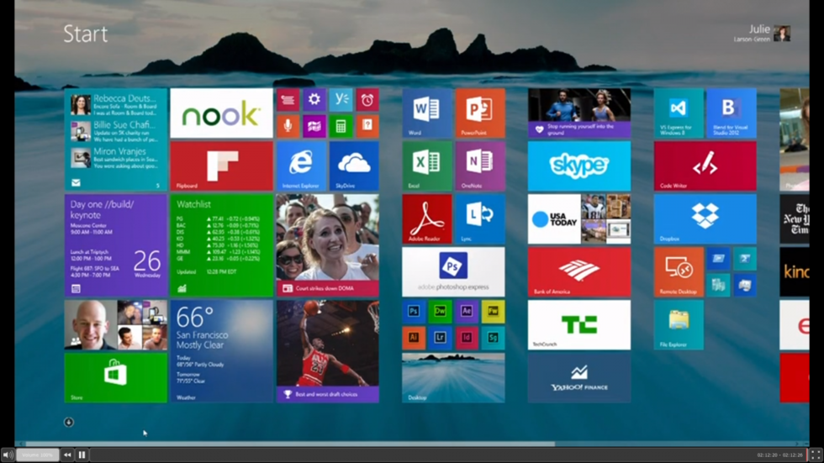Open Adobe Photoshop Express tile
This screenshot has width=824, height=463.
[453, 272]
